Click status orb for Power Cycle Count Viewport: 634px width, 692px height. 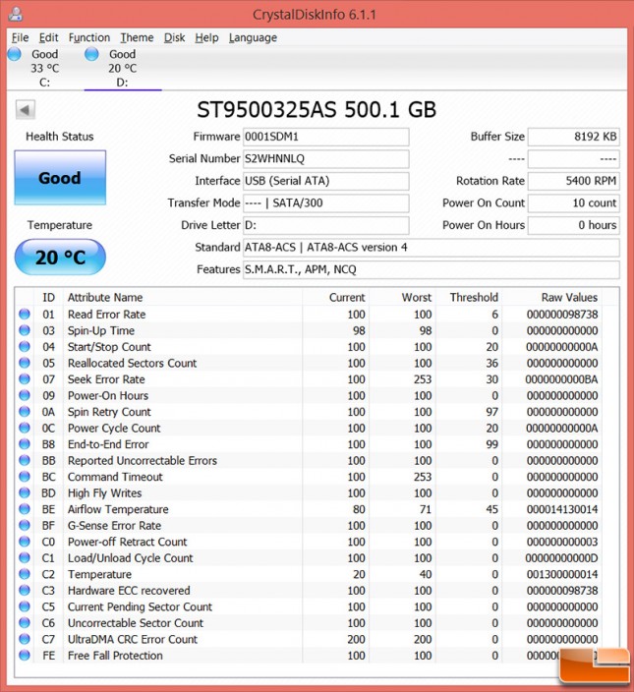25,428
